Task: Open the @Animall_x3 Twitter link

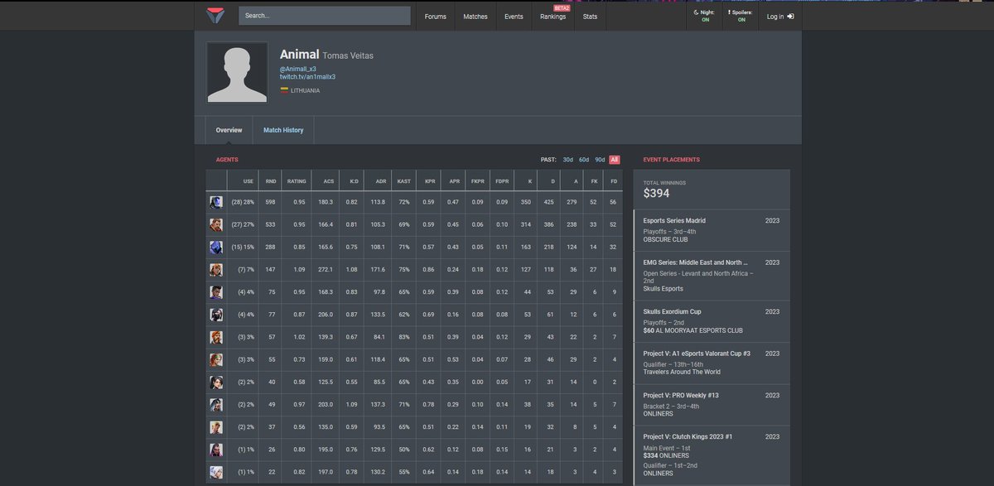Action: (x=298, y=69)
